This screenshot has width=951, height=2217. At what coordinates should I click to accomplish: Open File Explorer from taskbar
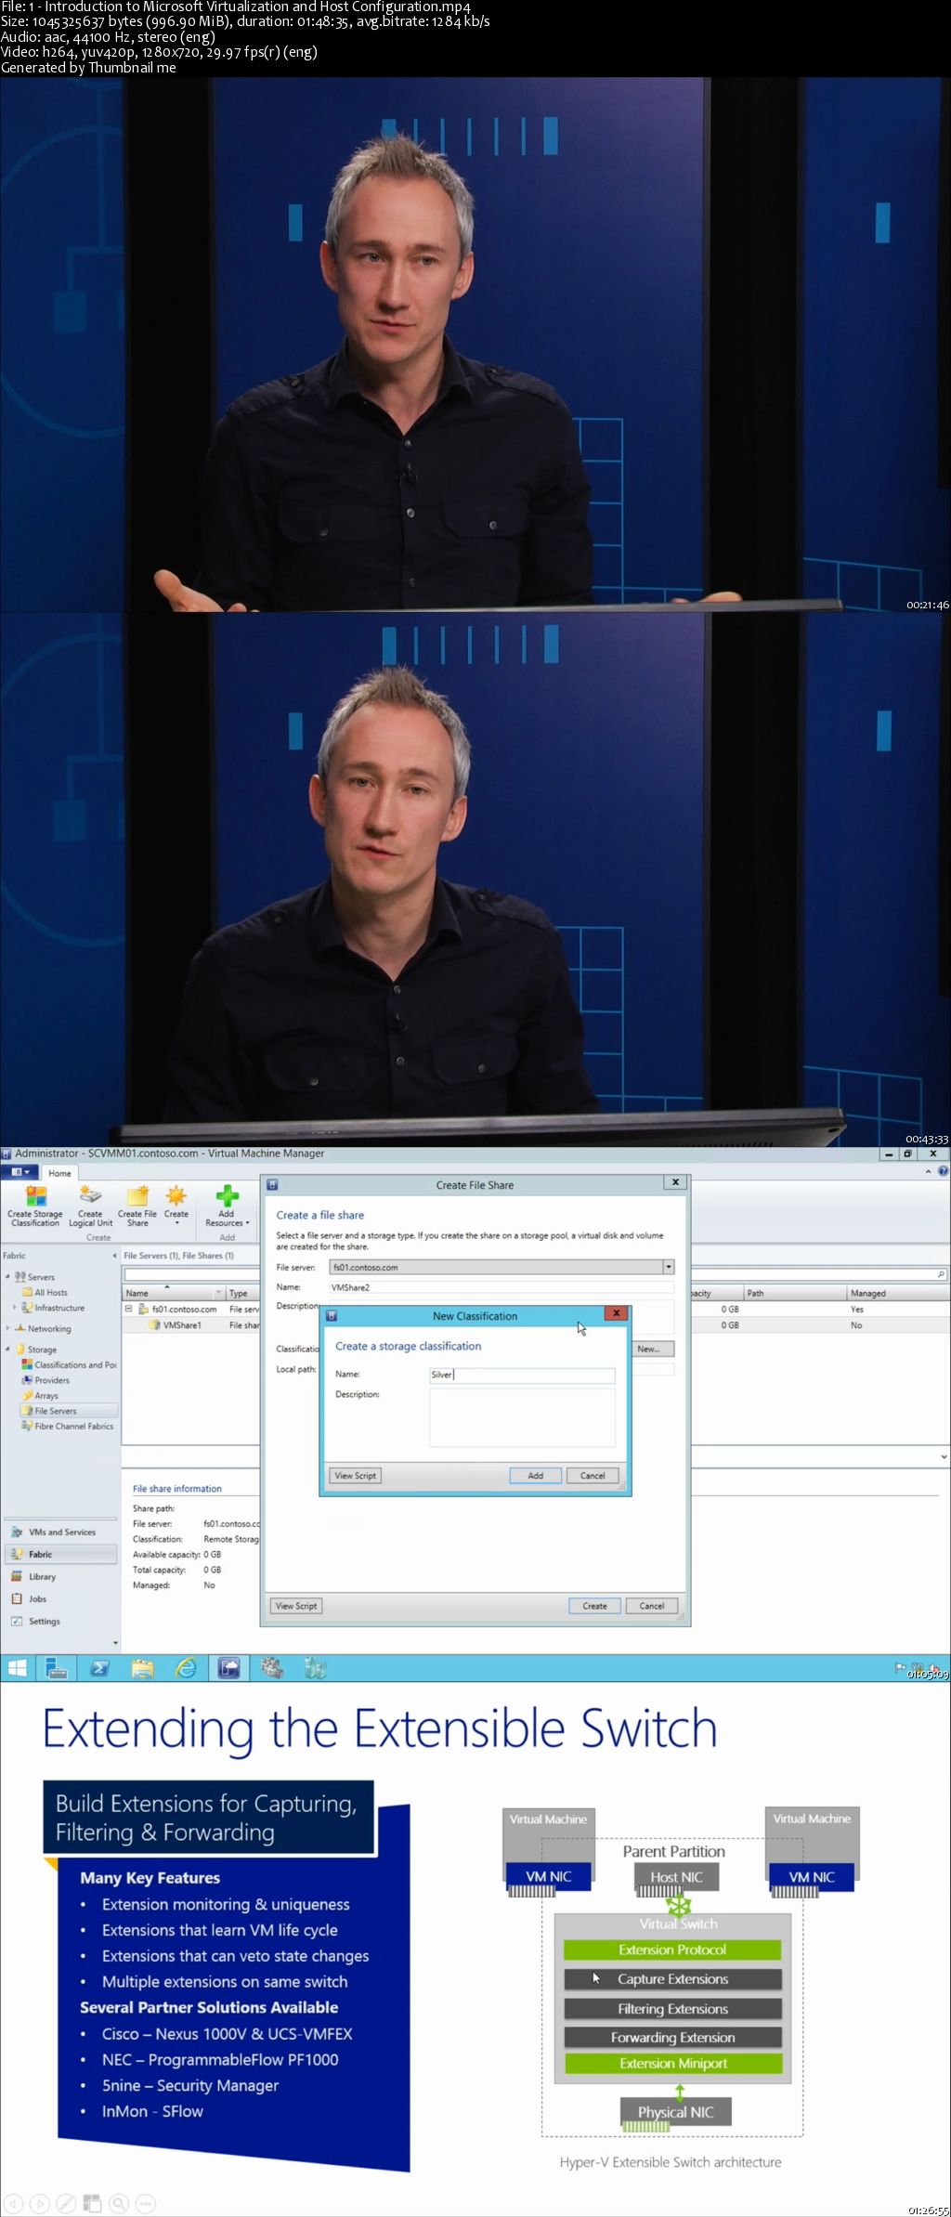point(142,1669)
